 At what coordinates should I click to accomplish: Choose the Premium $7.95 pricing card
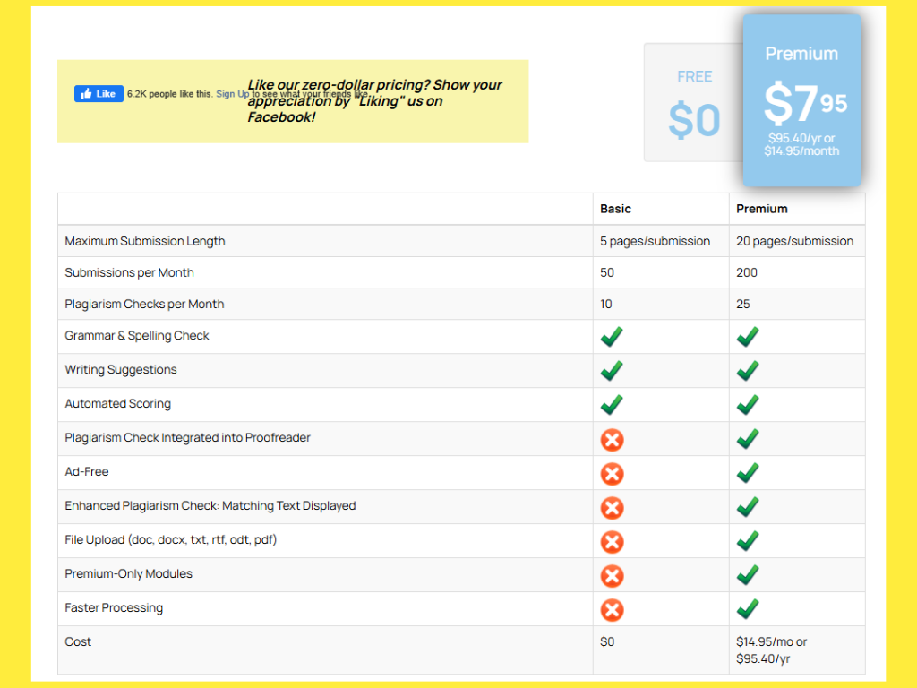click(801, 100)
